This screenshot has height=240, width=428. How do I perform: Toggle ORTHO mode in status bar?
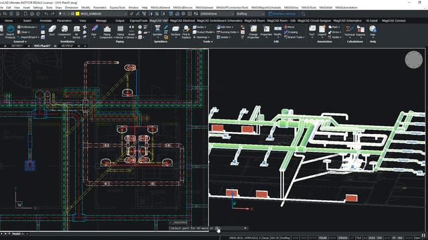(313, 238)
